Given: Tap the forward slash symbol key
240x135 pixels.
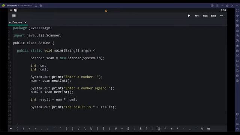Looking at the screenshot, I should point(79,129).
